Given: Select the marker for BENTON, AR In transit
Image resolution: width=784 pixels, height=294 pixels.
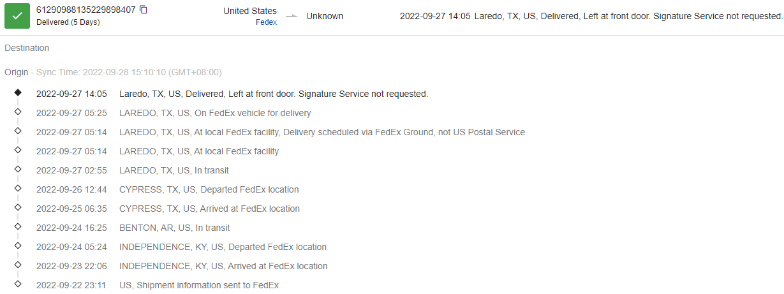Looking at the screenshot, I should pyautogui.click(x=18, y=226).
